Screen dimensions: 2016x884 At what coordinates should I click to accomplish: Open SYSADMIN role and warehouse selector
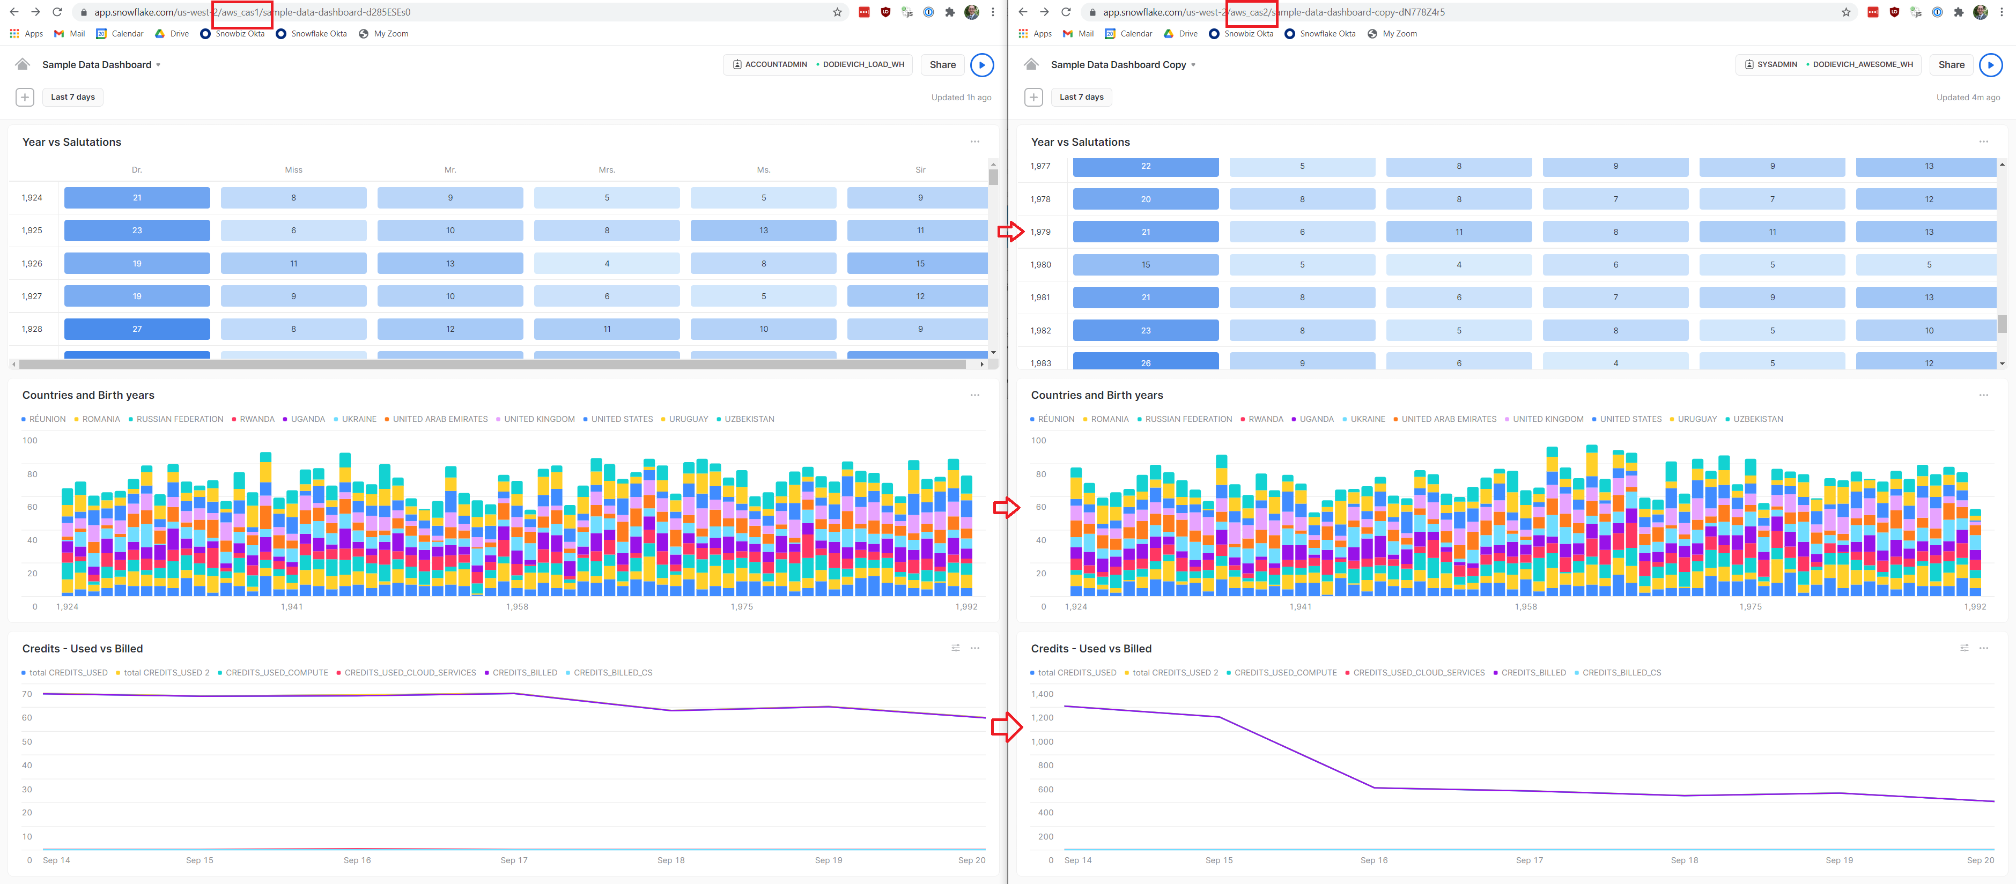click(x=1828, y=65)
